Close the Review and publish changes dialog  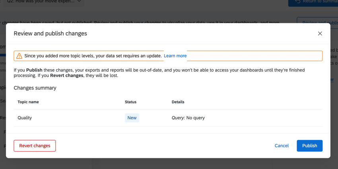320,33
